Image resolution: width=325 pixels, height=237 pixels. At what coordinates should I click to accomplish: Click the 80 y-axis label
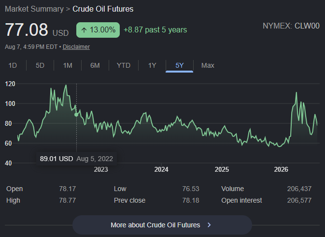[x=8, y=124]
